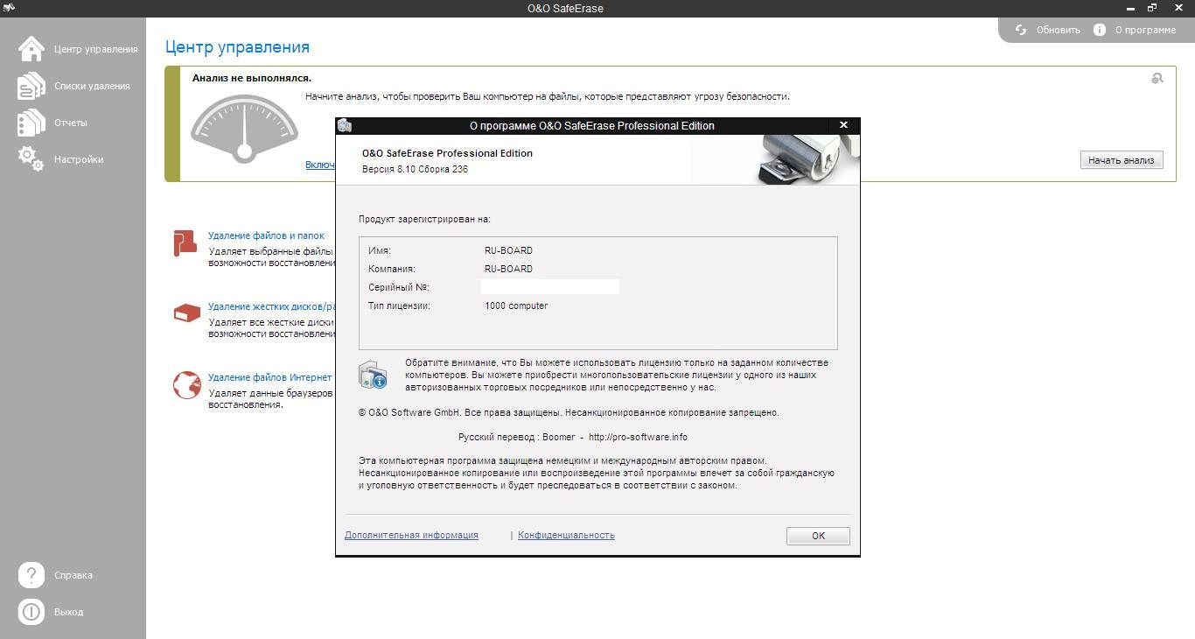Click the Версия 8.10 Сборка 236 text
1195x639 pixels.
415,169
